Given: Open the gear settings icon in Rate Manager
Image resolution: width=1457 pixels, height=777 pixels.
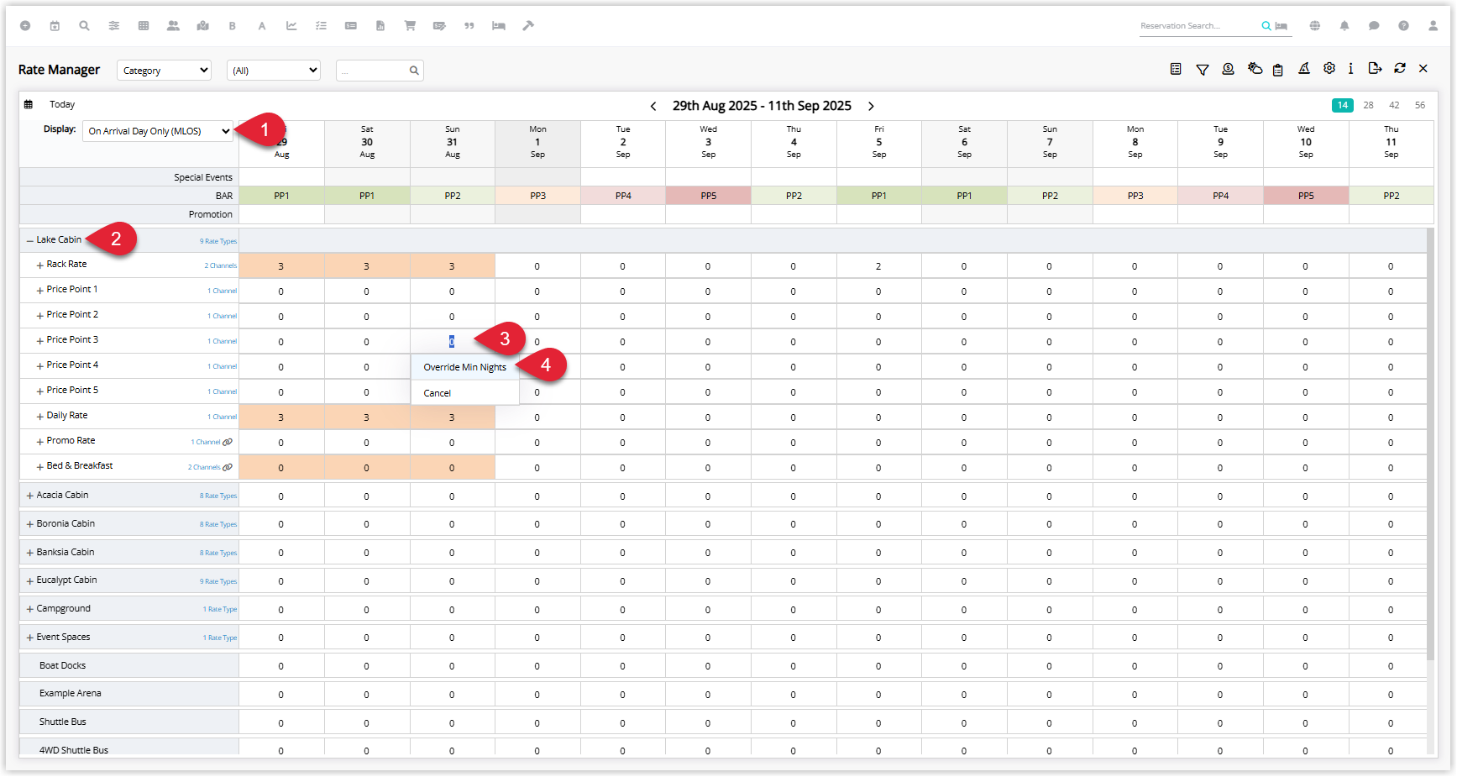Looking at the screenshot, I should click(1329, 69).
